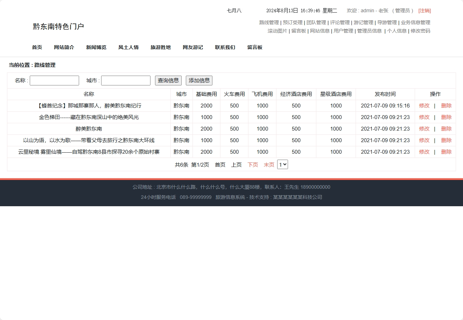Open 滚动图片 admin menu link
Viewport: 463px width, 320px height.
[277, 31]
